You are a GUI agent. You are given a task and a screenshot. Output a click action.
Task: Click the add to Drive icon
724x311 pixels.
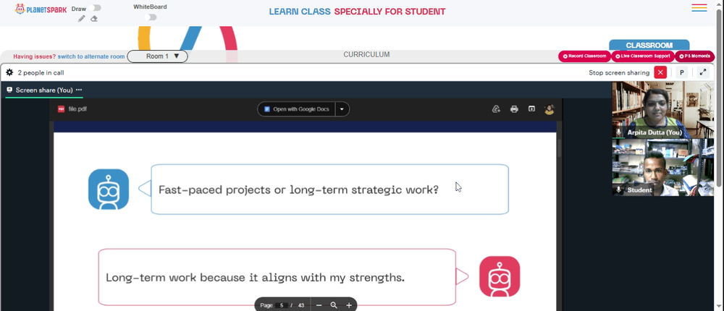(497, 109)
